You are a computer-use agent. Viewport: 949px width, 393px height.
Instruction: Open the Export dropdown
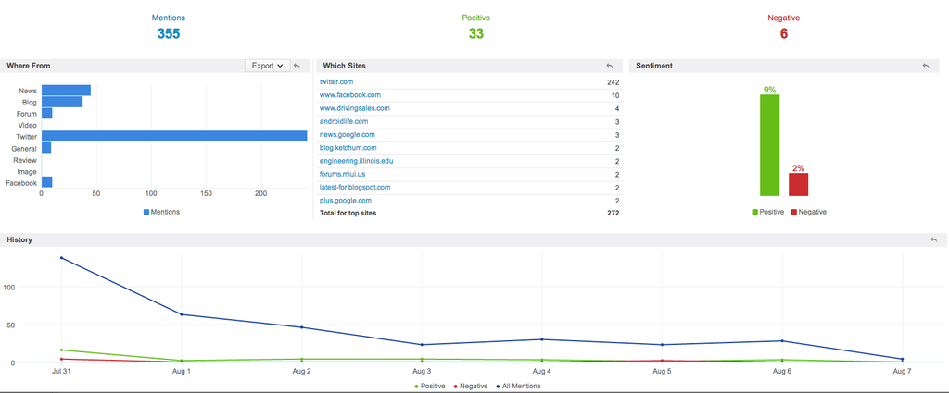267,66
